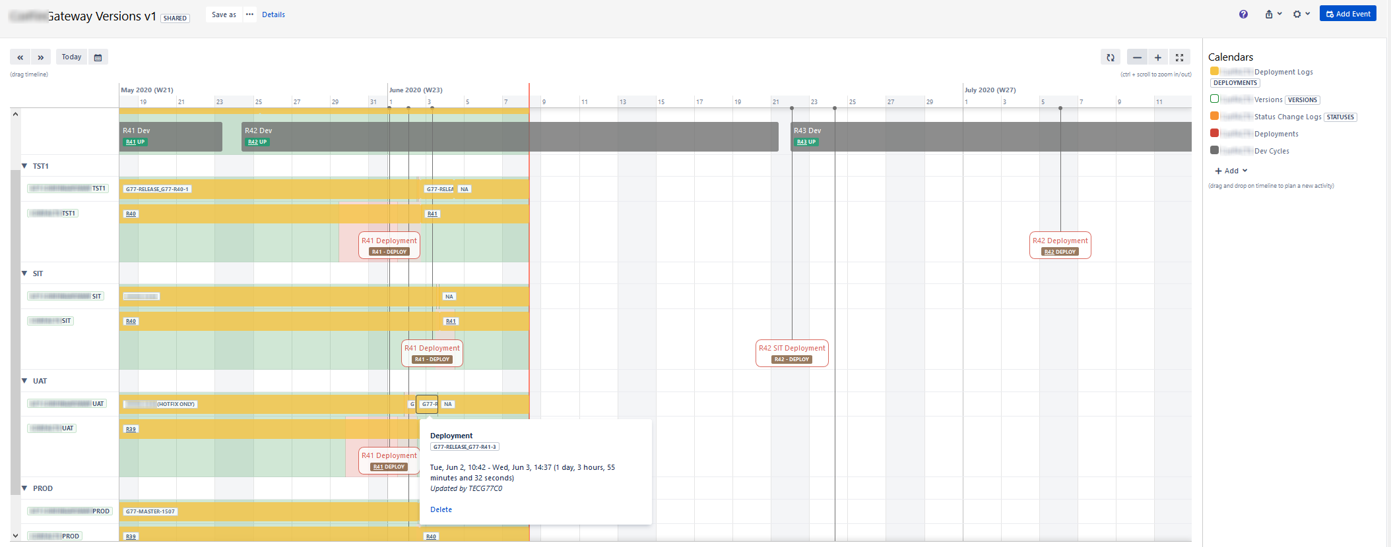Select the R41 Deployment marker in SIT

pos(432,353)
